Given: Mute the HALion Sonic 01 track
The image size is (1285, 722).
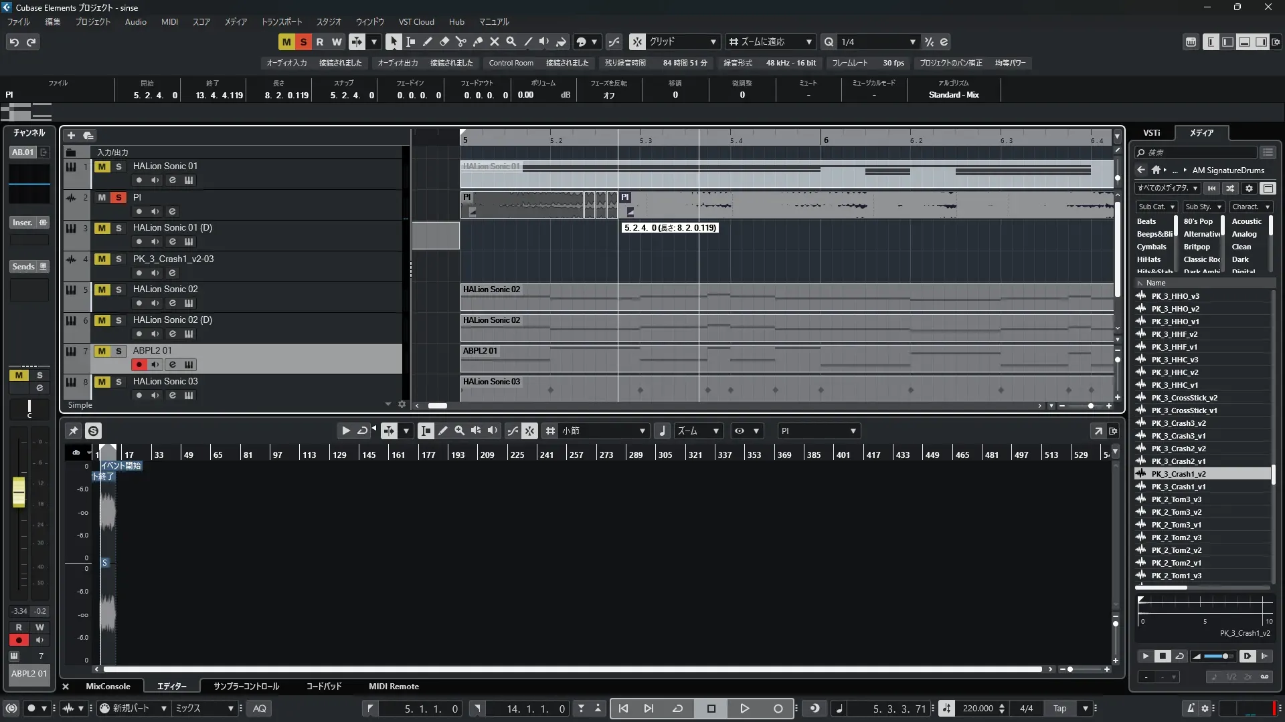Looking at the screenshot, I should click(102, 166).
